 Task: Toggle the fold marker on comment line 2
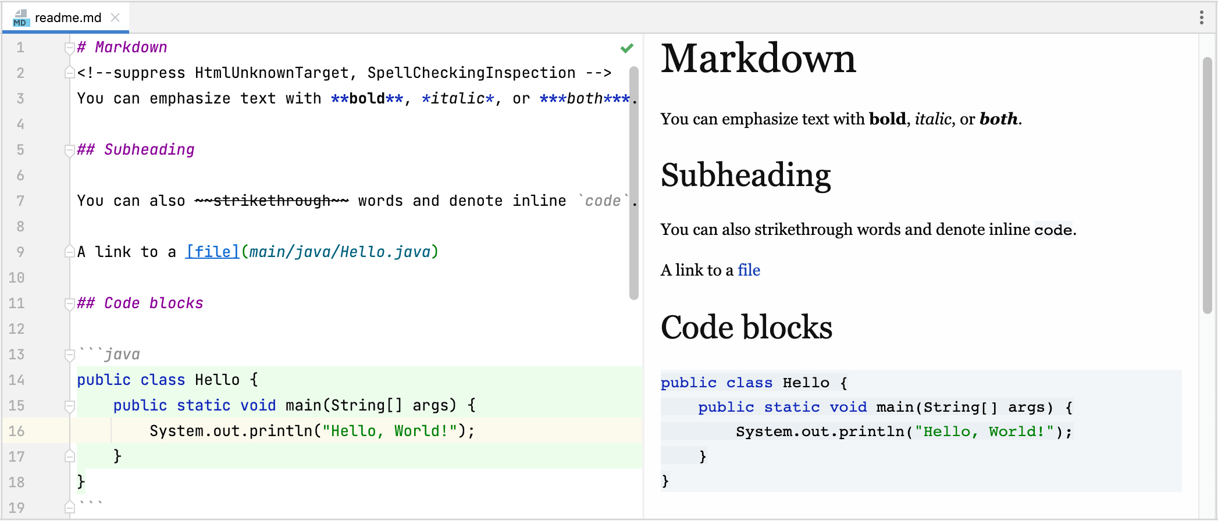(x=70, y=73)
